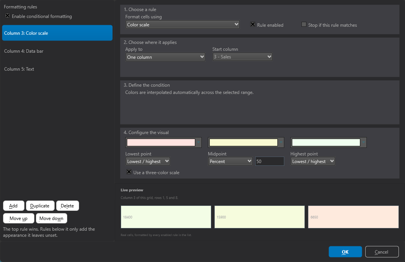Open the Apply to dropdown
The image size is (405, 262).
[165, 57]
